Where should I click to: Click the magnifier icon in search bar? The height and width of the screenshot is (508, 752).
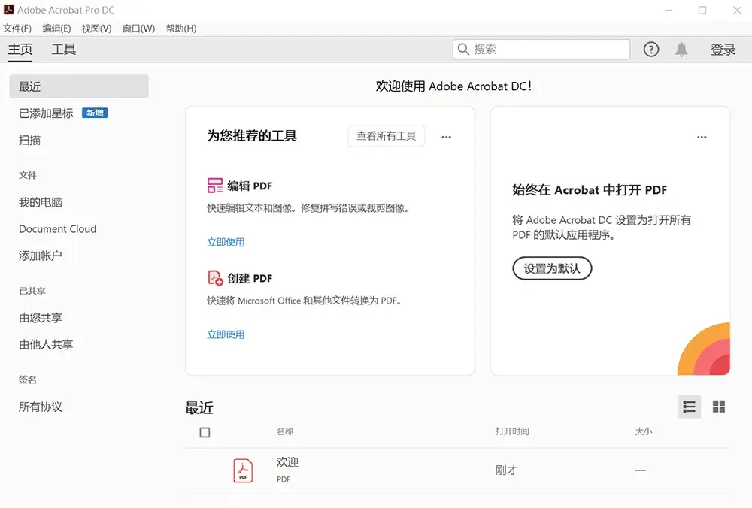462,49
